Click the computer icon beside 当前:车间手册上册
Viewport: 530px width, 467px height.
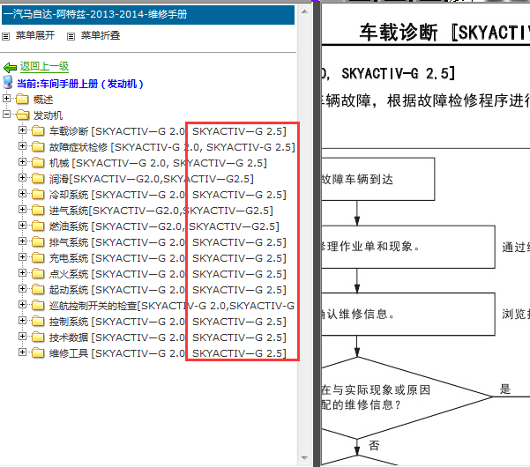(8, 83)
